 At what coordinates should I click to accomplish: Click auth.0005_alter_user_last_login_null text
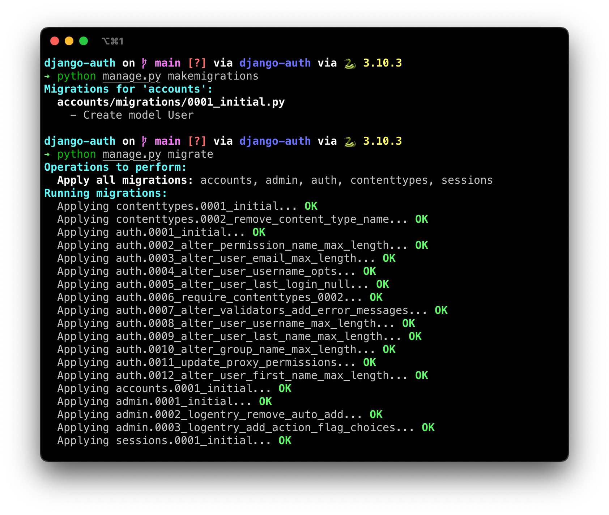(x=242, y=285)
